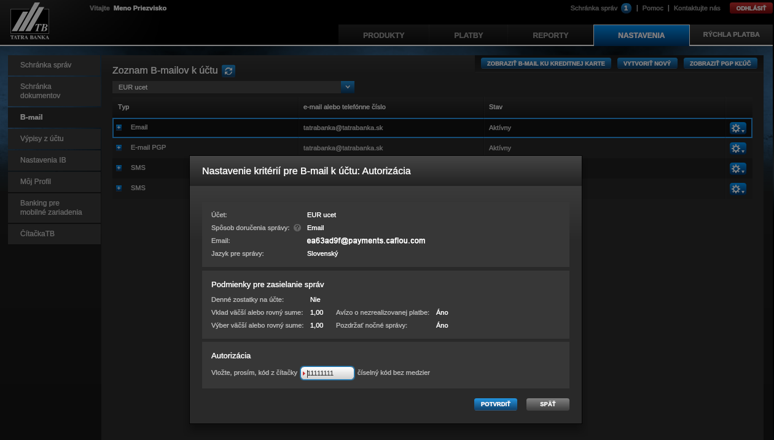The height and width of the screenshot is (440, 774).
Task: Open gear menu for first SMS row
Action: [737, 168]
